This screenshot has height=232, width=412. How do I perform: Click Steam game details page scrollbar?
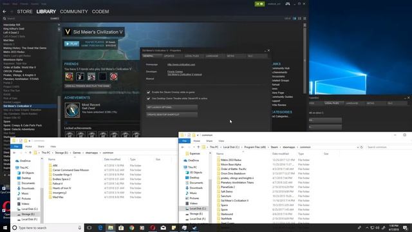click(x=304, y=59)
